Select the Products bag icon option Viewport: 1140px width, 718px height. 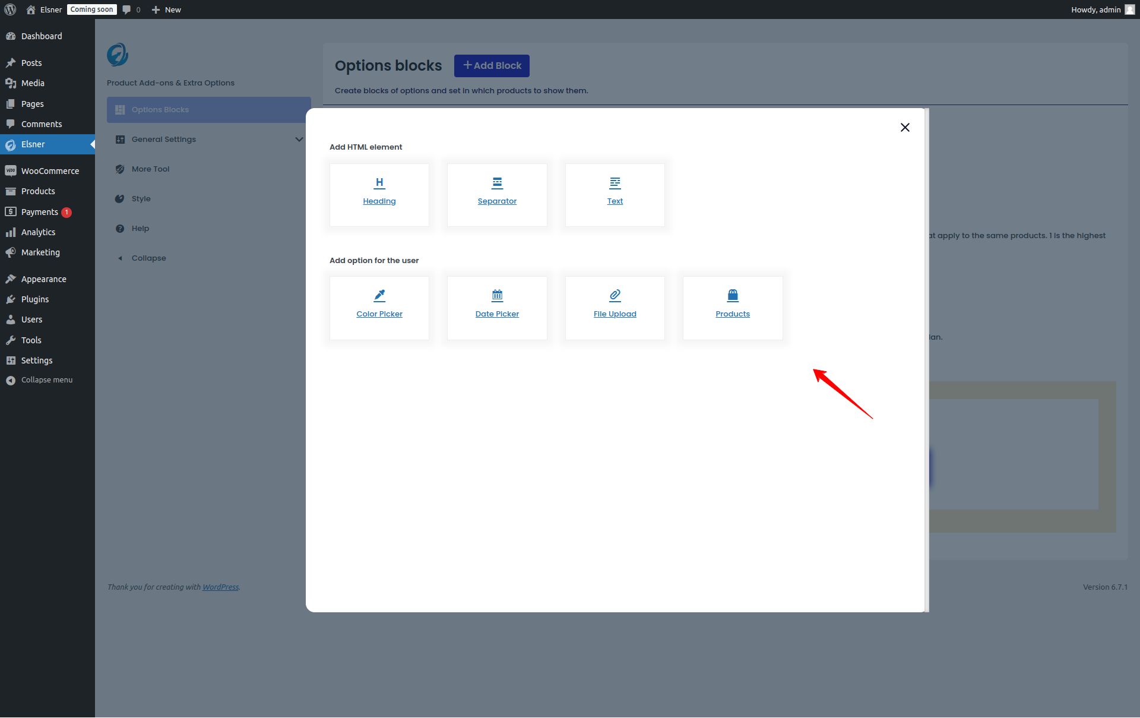[x=733, y=295]
